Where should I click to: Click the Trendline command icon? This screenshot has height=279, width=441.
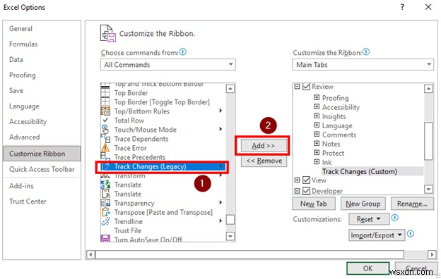click(x=105, y=221)
